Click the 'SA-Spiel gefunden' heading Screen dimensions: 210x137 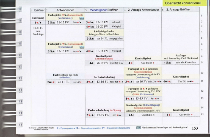pos(104,32)
